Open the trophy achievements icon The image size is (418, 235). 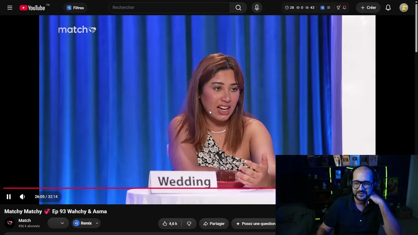[338, 8]
